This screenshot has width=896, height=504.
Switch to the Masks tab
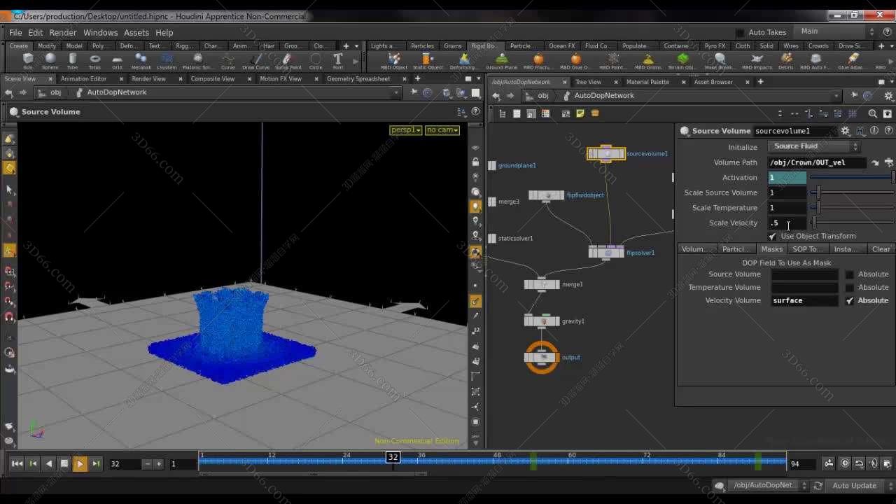tap(771, 248)
